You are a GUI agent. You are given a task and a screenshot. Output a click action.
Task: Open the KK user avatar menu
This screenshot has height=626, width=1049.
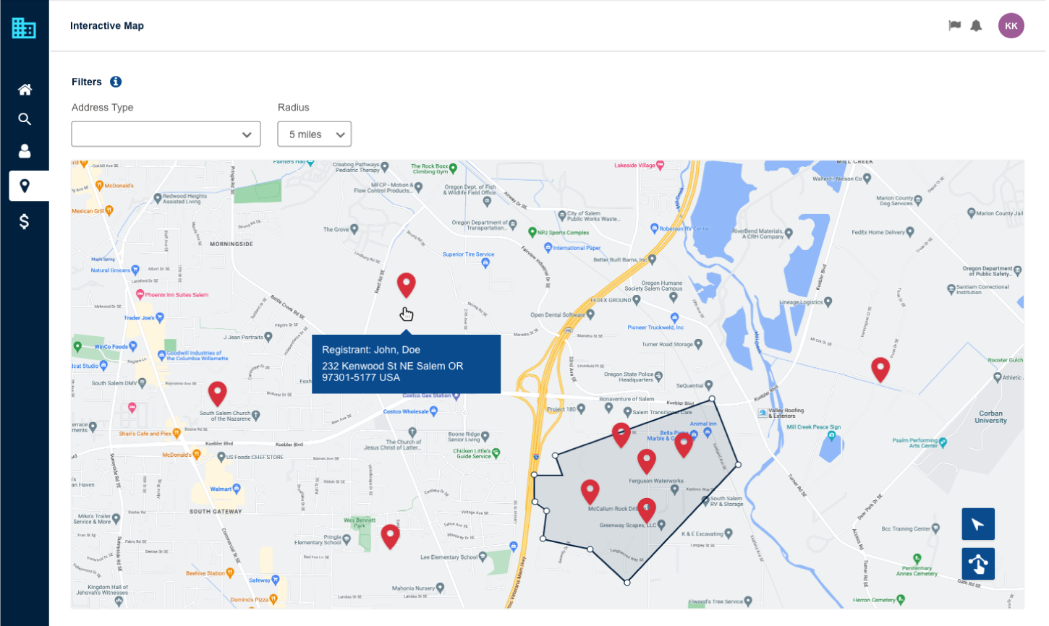click(x=1011, y=25)
